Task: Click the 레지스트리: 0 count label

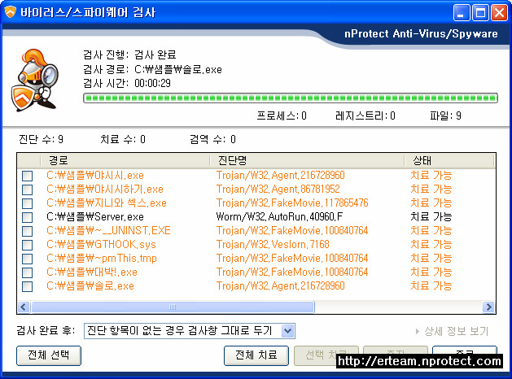Action: [365, 115]
